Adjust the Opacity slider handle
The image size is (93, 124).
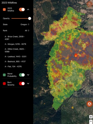point(30,18)
